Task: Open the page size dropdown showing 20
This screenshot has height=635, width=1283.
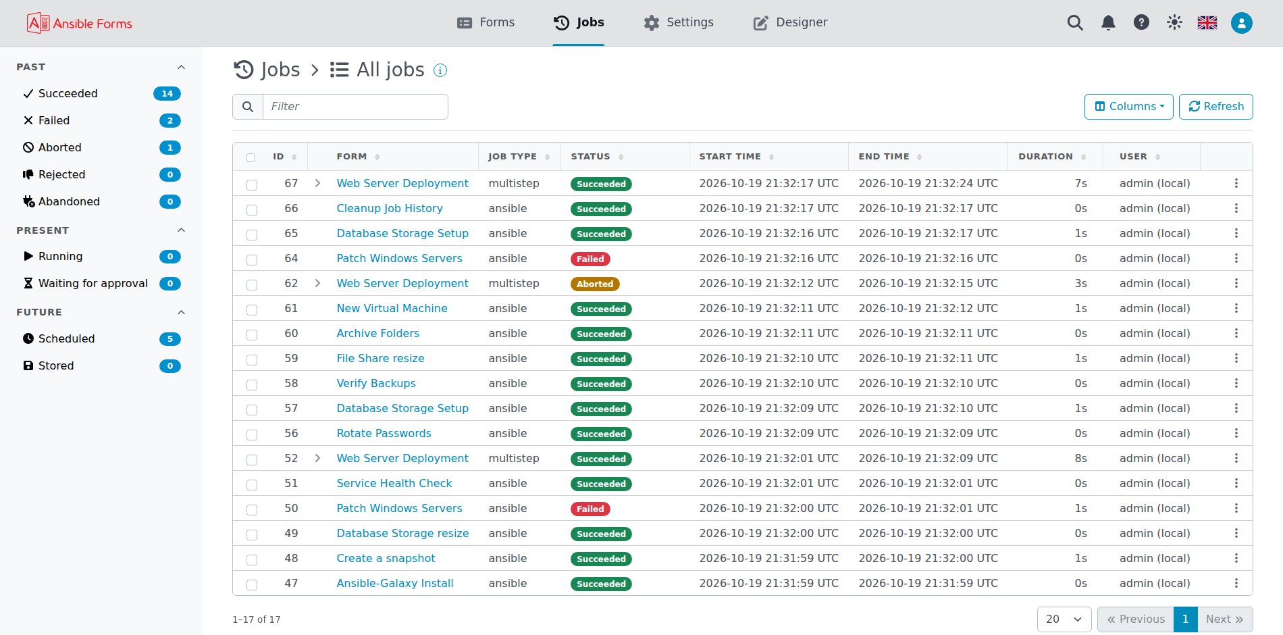Action: [x=1064, y=619]
